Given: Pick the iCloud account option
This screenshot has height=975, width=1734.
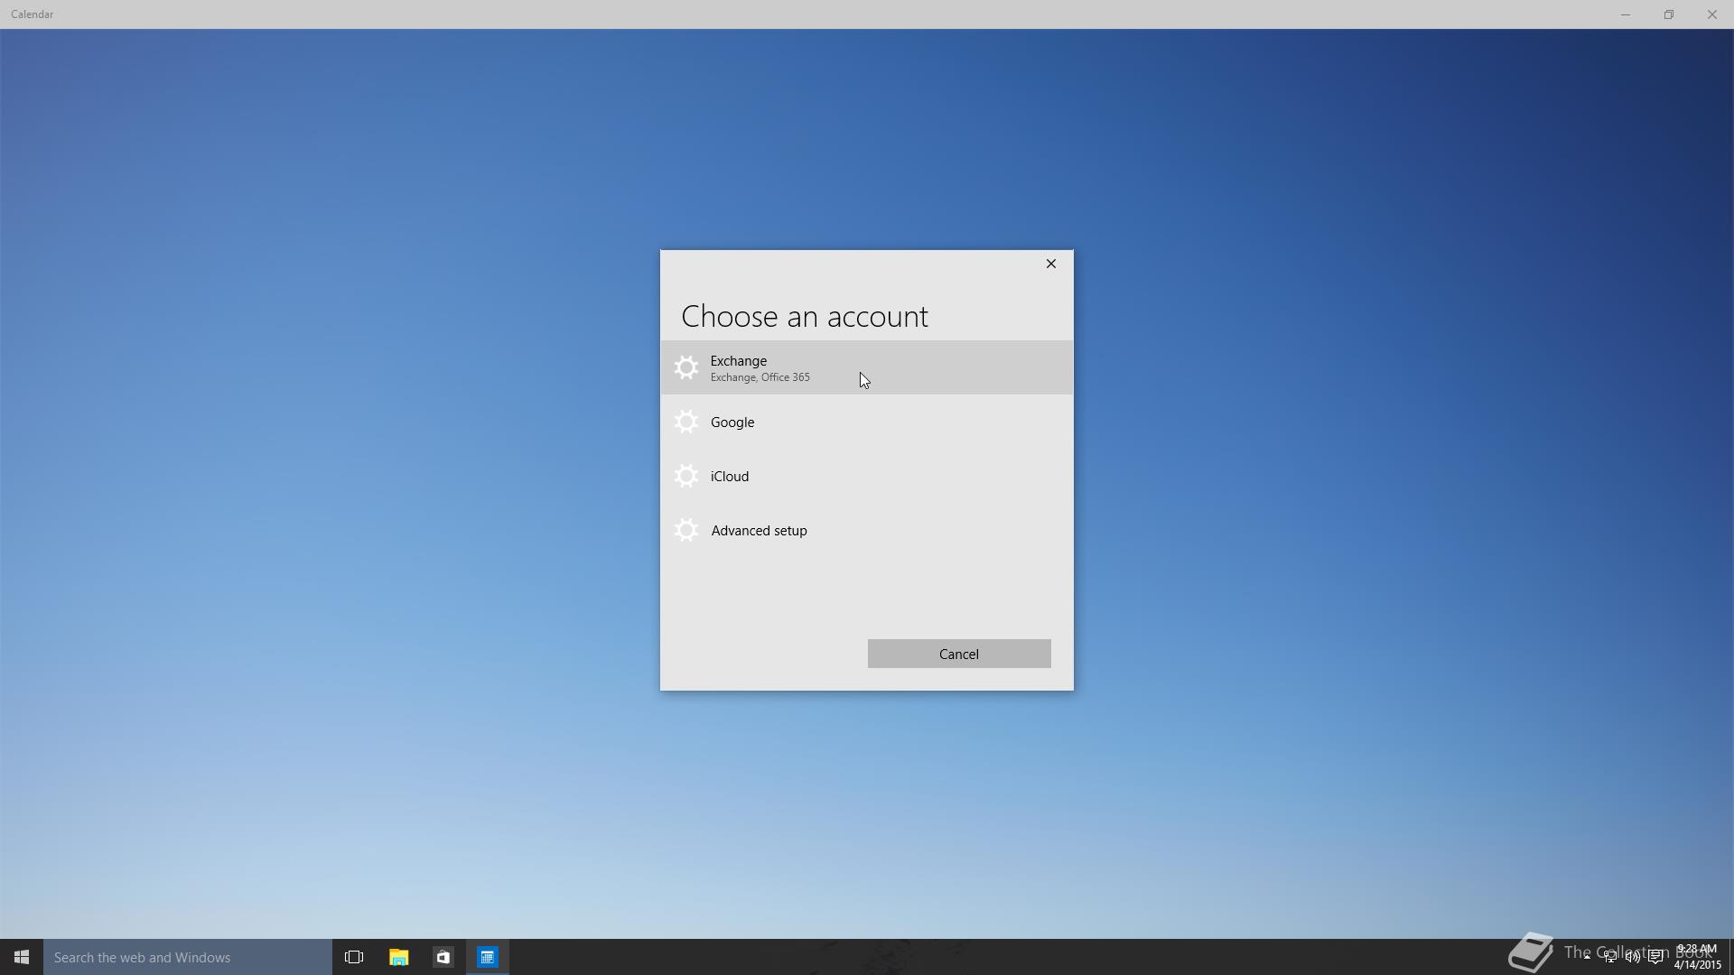Looking at the screenshot, I should pos(866,476).
